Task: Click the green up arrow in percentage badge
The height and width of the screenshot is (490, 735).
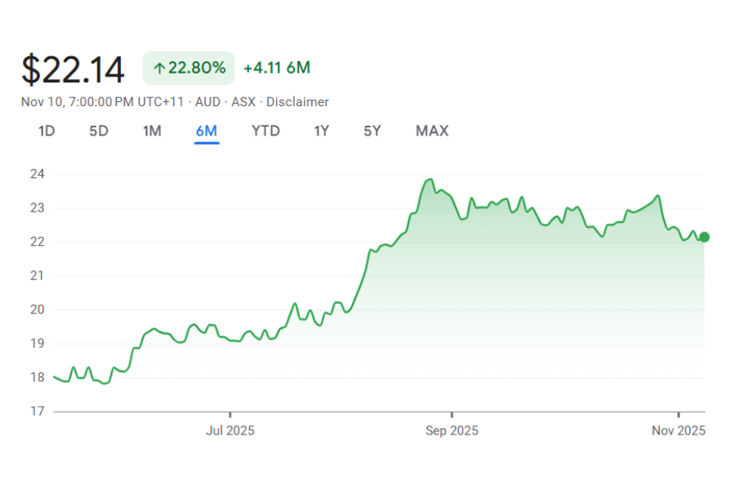Action: pos(159,68)
